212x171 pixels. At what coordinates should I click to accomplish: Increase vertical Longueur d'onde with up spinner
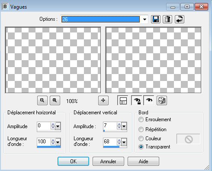coord(119,140)
